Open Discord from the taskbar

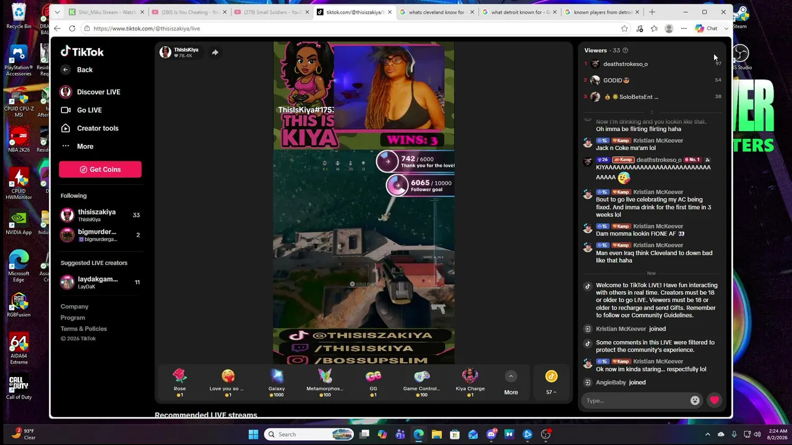click(x=491, y=434)
